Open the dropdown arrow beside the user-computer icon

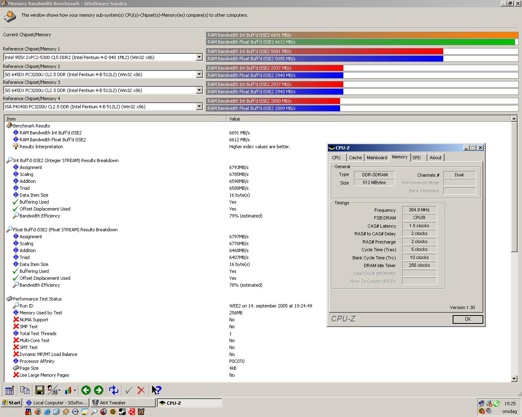coord(60,391)
